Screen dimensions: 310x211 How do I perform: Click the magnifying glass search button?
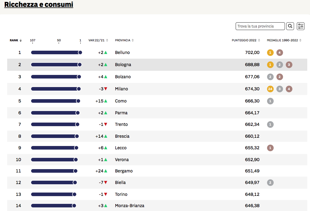[290, 26]
